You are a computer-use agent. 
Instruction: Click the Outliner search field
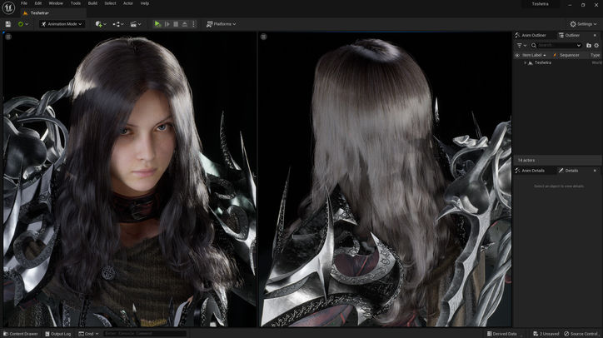[x=556, y=45]
